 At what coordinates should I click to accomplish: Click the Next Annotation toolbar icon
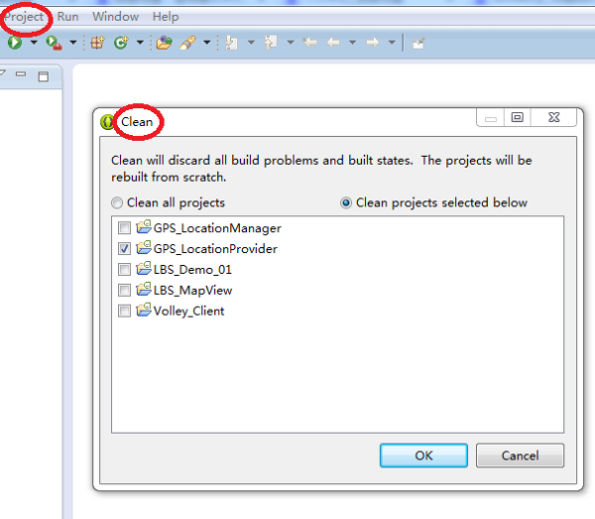(x=231, y=43)
